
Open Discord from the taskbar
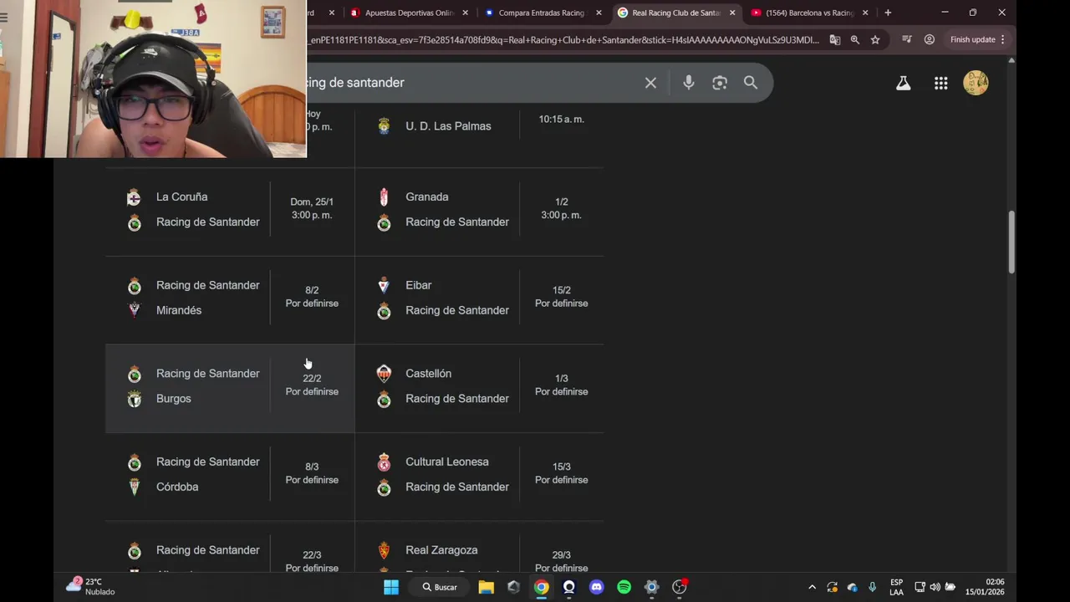(x=596, y=587)
